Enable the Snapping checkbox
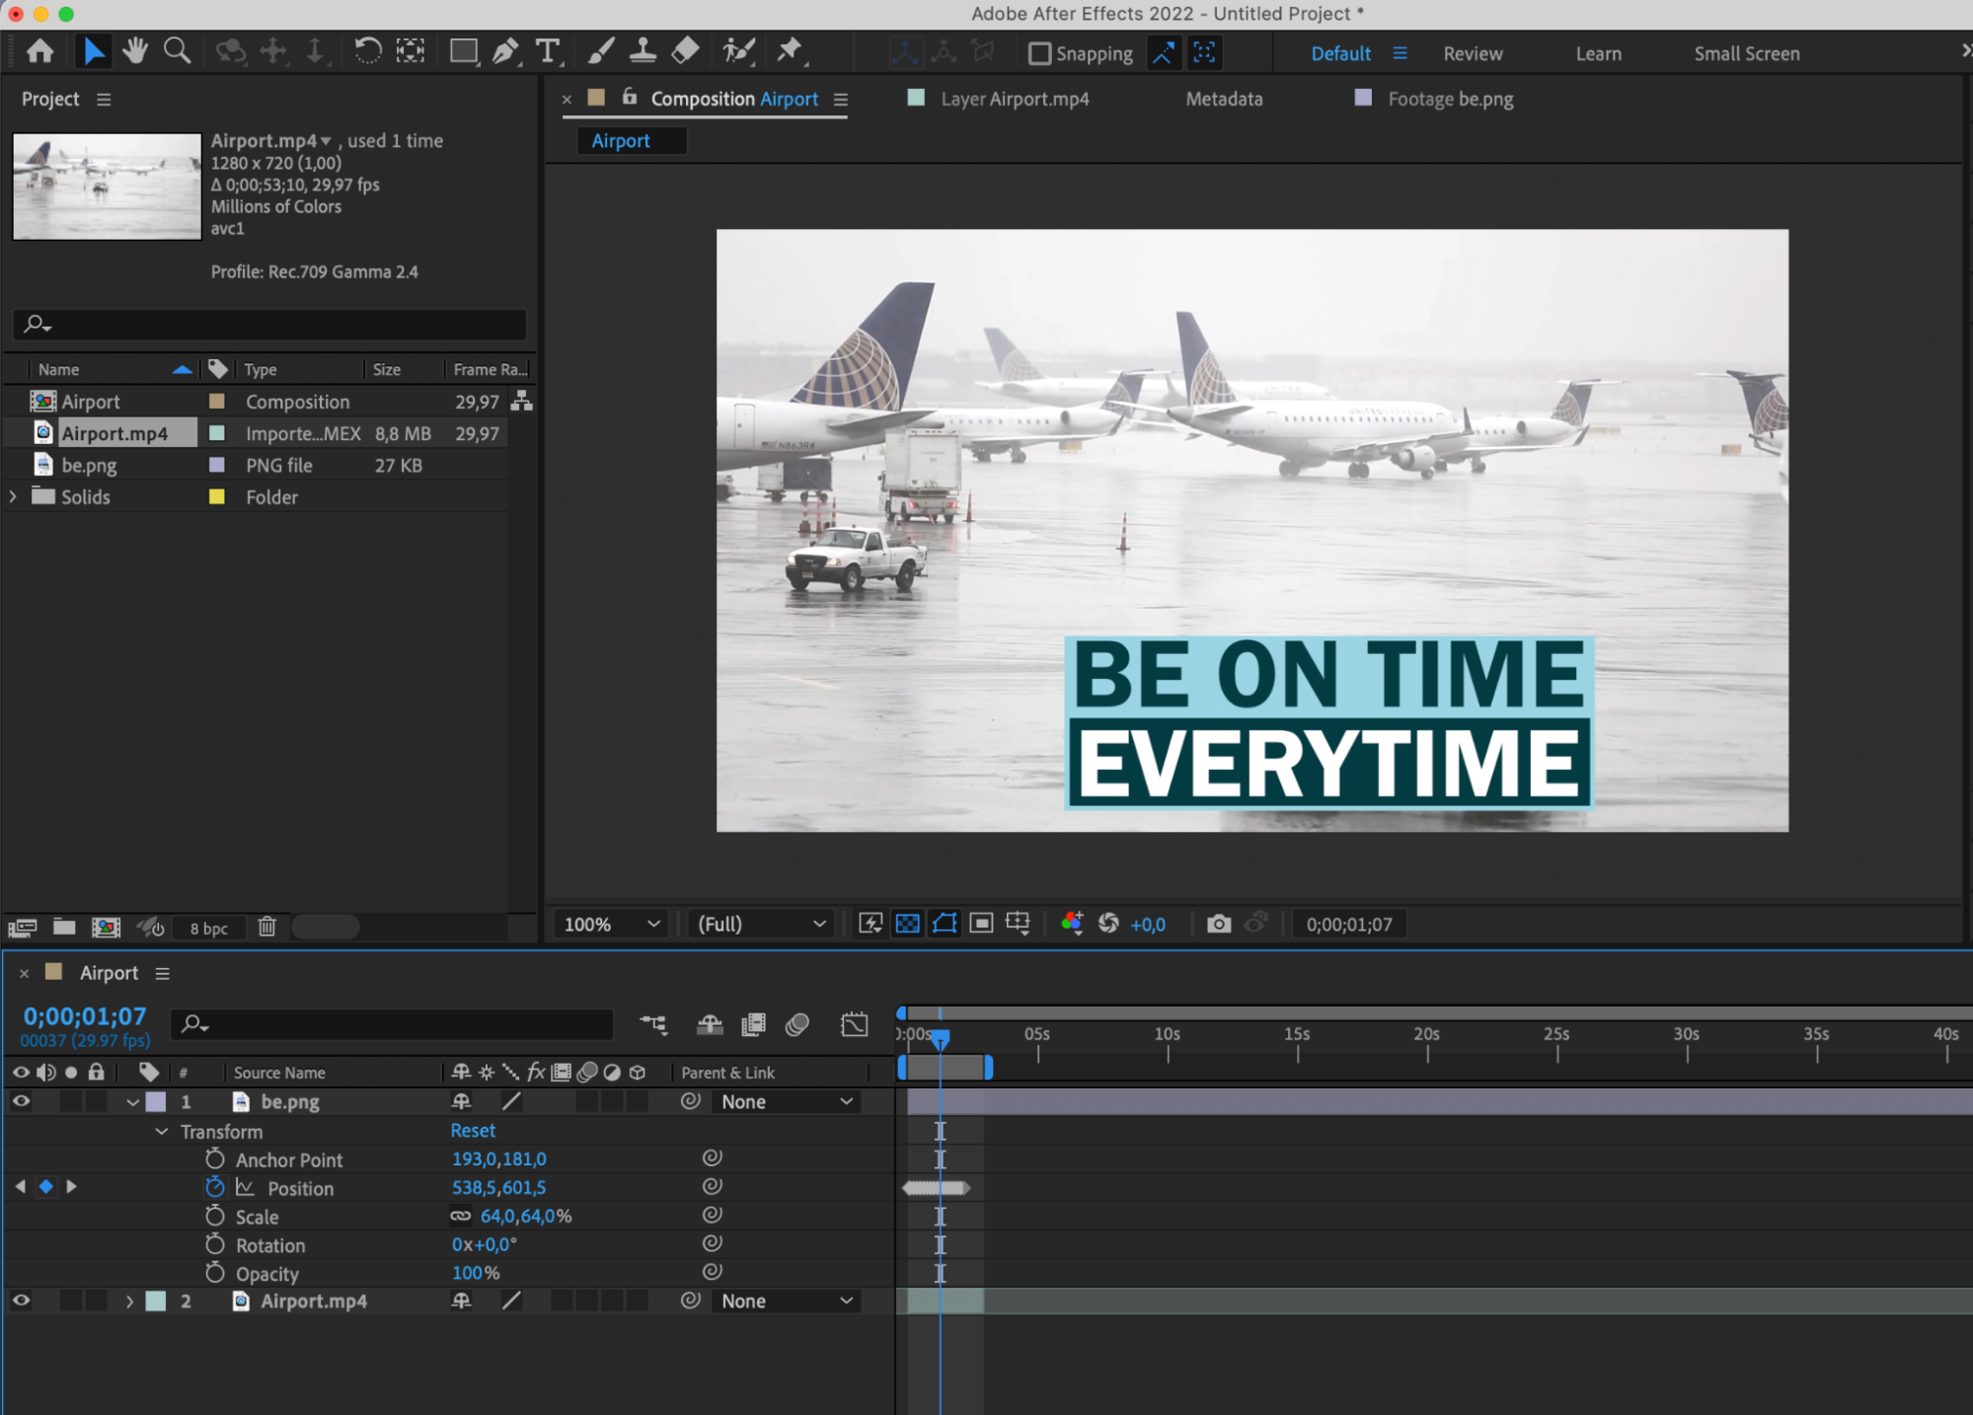Viewport: 1973px width, 1415px height. tap(1039, 53)
